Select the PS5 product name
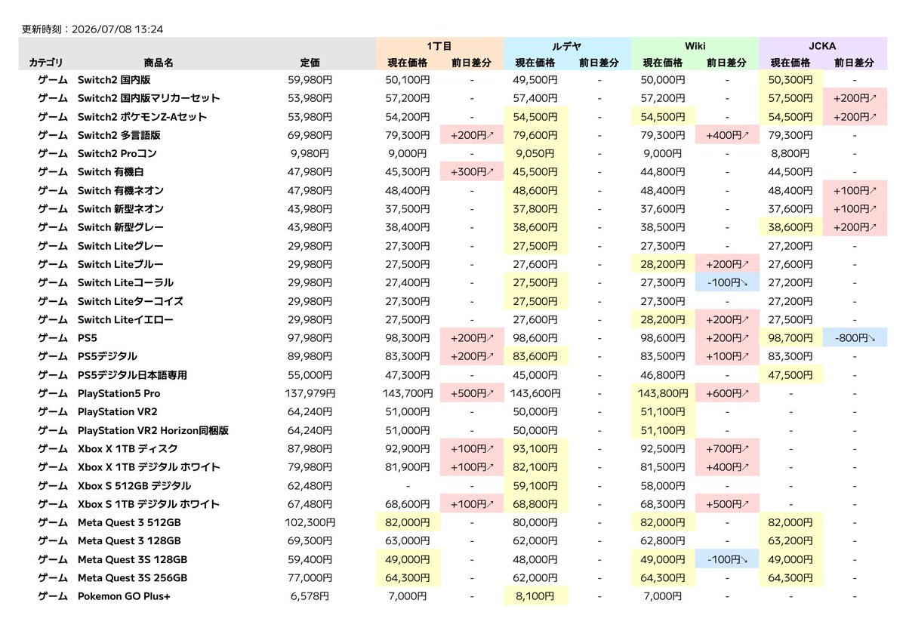The width and height of the screenshot is (906, 640). click(87, 338)
